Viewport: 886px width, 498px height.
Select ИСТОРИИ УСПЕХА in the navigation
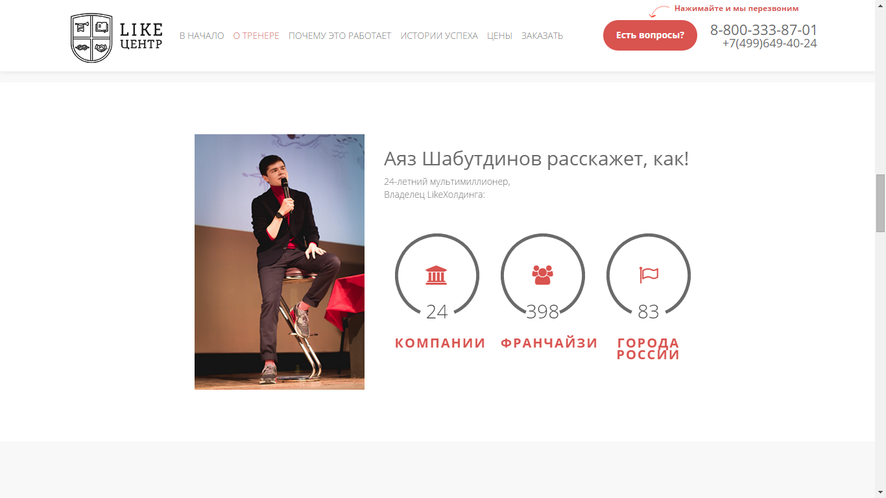point(439,36)
